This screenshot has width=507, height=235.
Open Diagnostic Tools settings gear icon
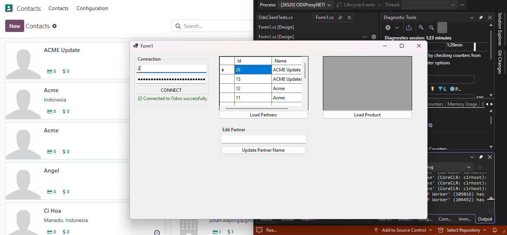(x=387, y=27)
